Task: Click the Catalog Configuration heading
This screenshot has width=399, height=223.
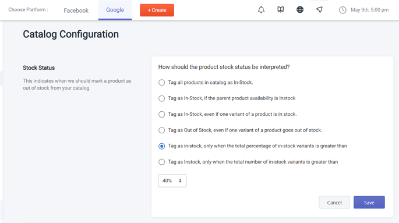Action: 70,34
